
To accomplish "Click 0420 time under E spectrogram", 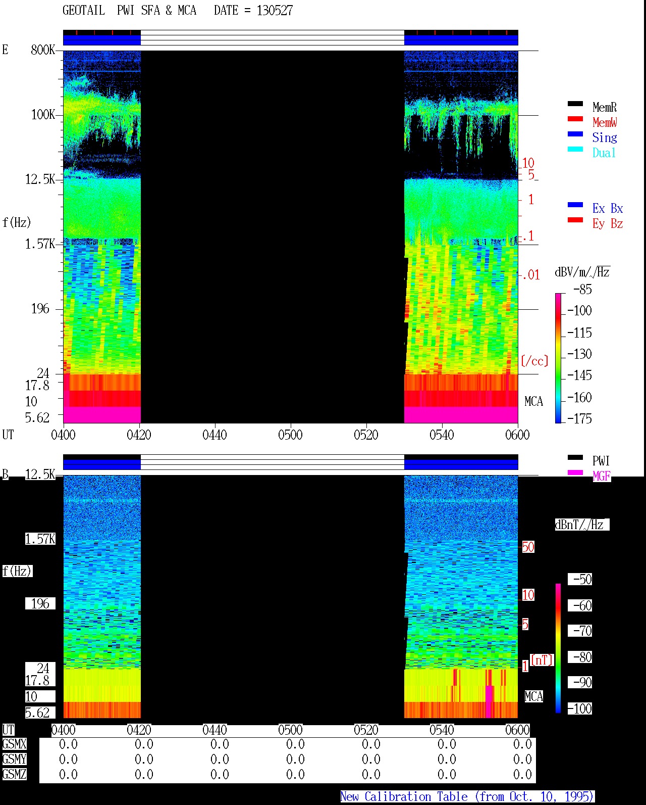I will [x=139, y=435].
